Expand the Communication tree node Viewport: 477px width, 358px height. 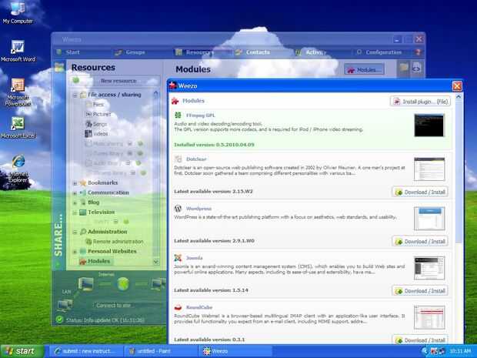tap(75, 193)
